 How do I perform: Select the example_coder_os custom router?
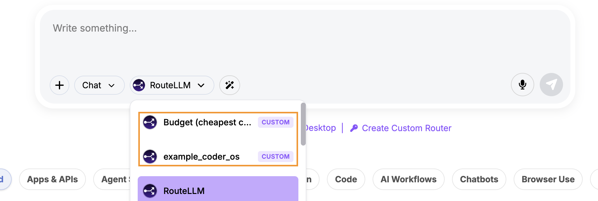(218, 157)
